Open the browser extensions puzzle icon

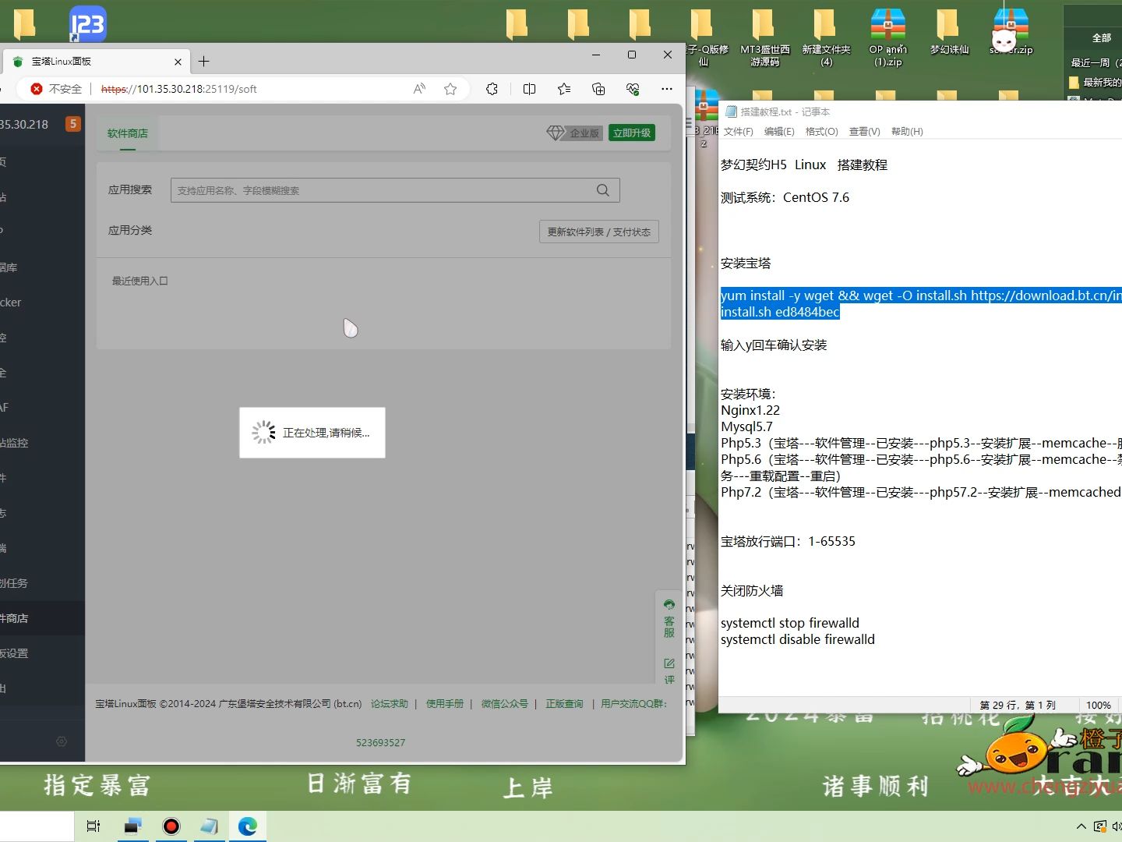(x=492, y=89)
